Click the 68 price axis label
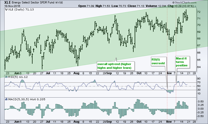Viewport: 208px width, 124px height. [199, 39]
